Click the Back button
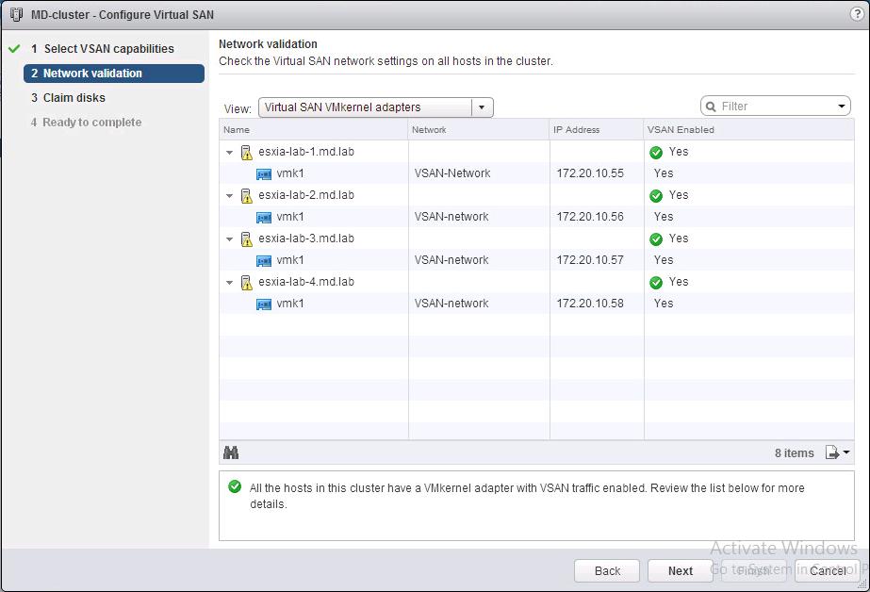Screen dimensions: 870x592 (608, 570)
